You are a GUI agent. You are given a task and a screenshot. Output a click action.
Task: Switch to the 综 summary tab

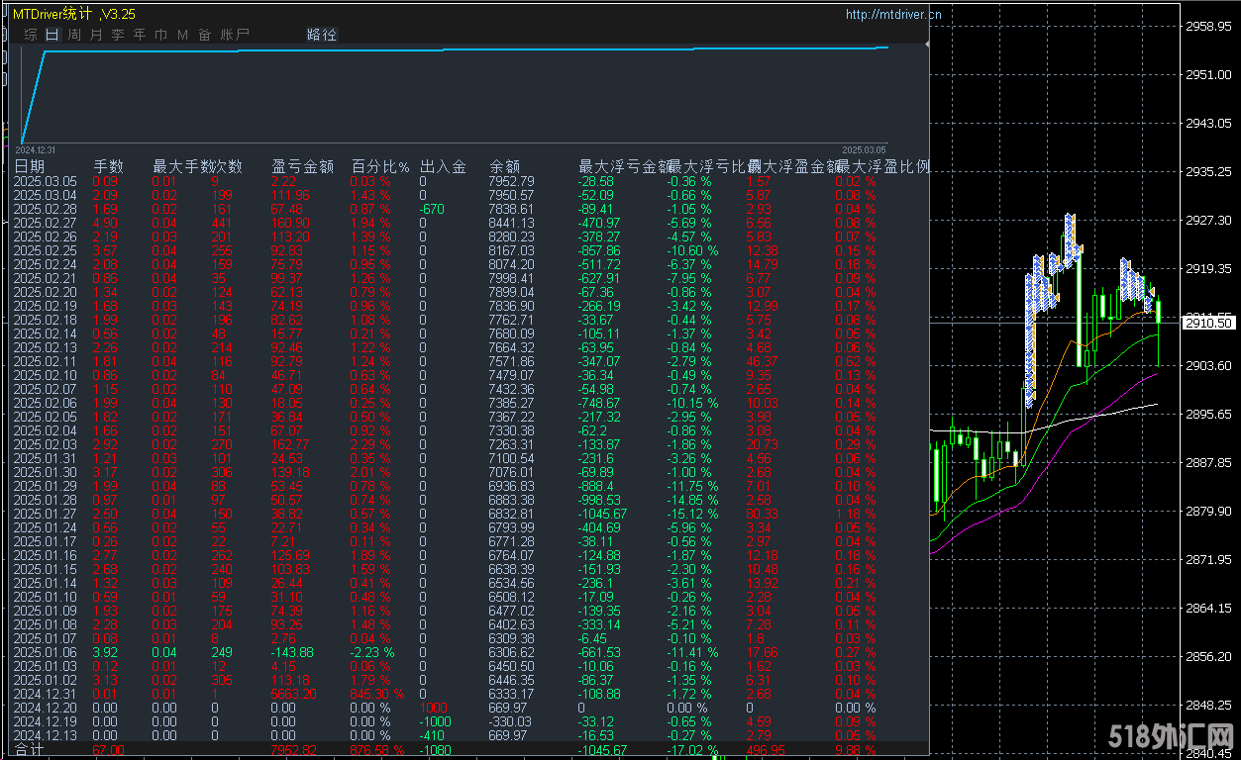pos(31,35)
